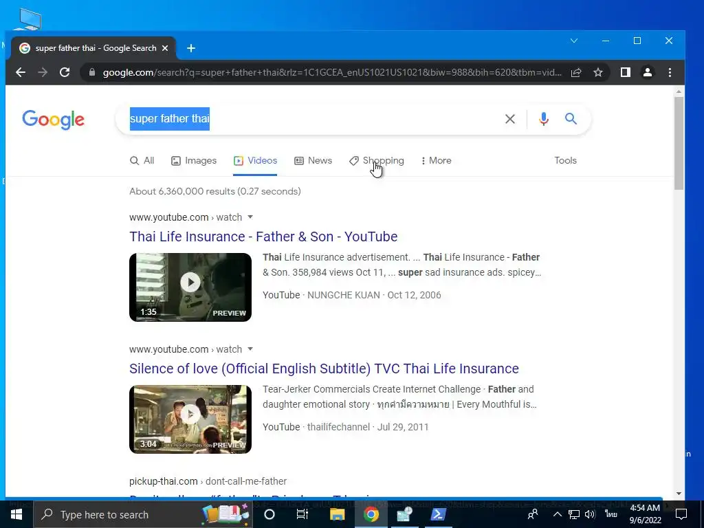This screenshot has width=704, height=528.
Task: Go back with the browser back arrow
Action: pyautogui.click(x=20, y=72)
